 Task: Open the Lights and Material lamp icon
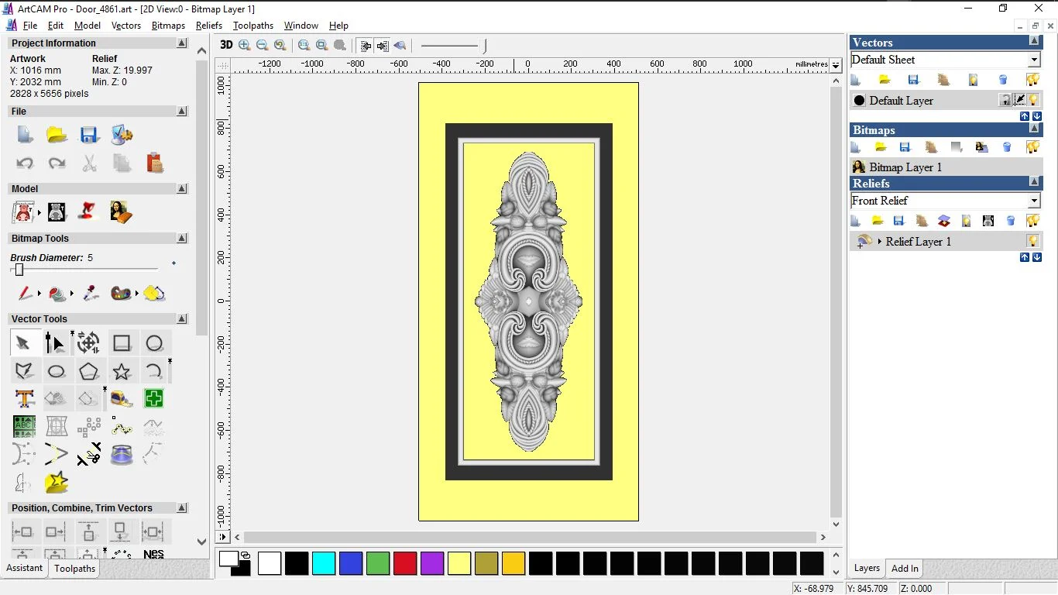[x=89, y=212]
